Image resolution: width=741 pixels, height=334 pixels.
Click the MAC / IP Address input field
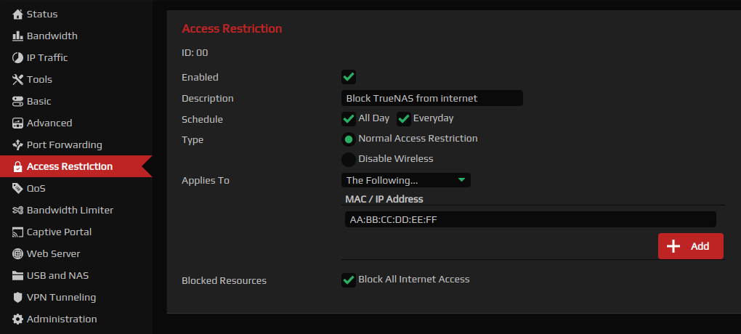coord(531,219)
